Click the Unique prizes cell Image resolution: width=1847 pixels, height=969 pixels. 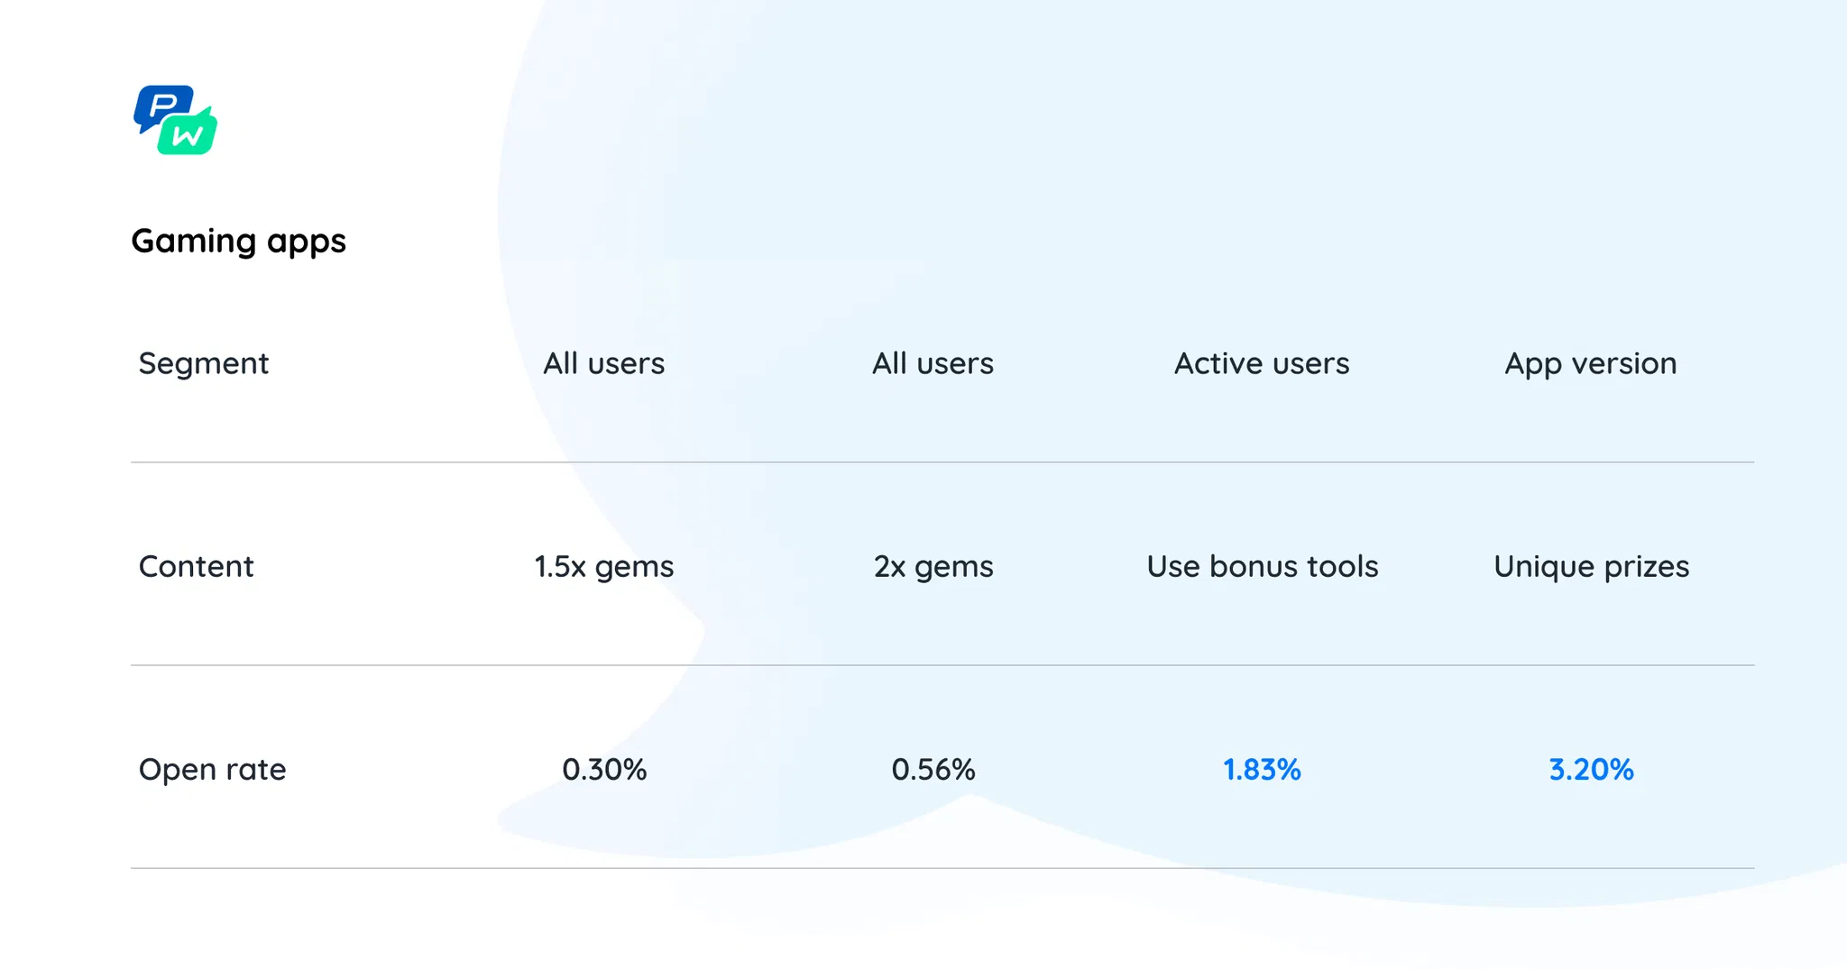click(x=1591, y=566)
